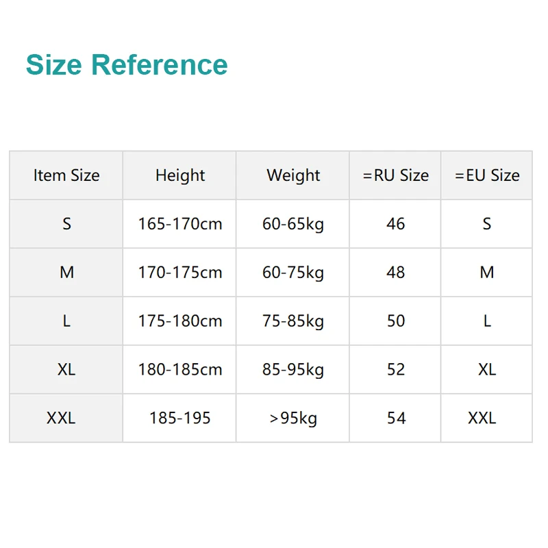The width and height of the screenshot is (548, 548).
Task: Select the 180-185cm height cell
Action: [x=180, y=370]
